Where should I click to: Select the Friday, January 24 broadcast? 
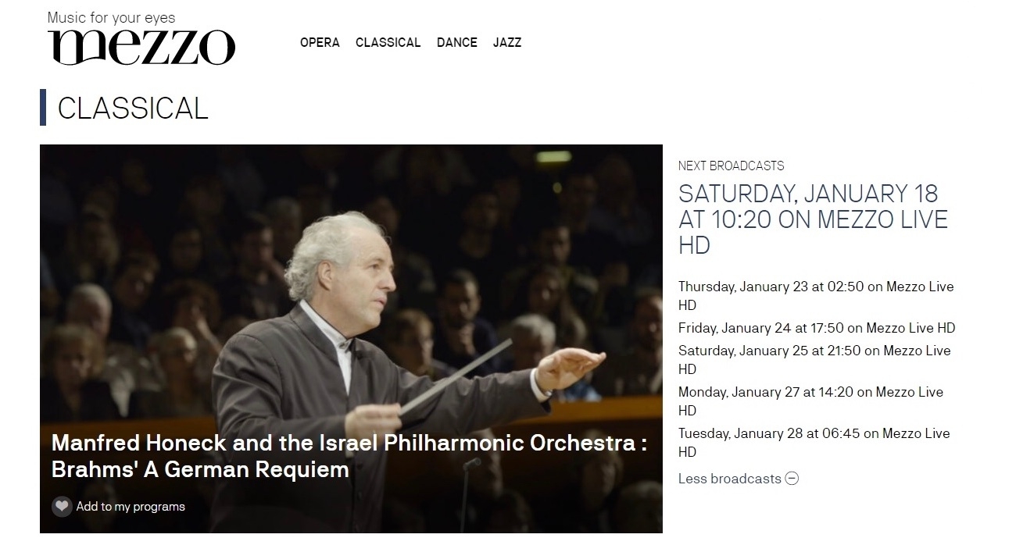816,328
